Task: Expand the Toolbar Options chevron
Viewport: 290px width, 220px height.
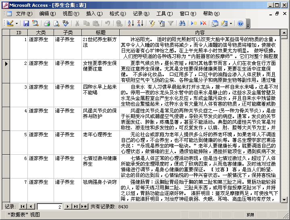Action: click(248, 24)
